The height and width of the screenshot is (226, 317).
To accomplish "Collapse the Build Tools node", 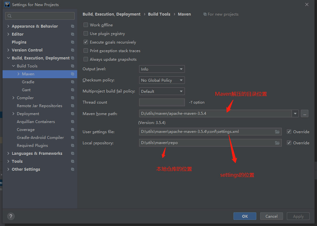I will tap(14, 66).
